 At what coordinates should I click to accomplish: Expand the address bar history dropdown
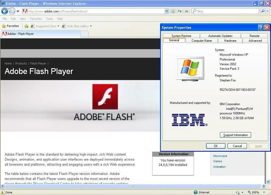pos(166,11)
